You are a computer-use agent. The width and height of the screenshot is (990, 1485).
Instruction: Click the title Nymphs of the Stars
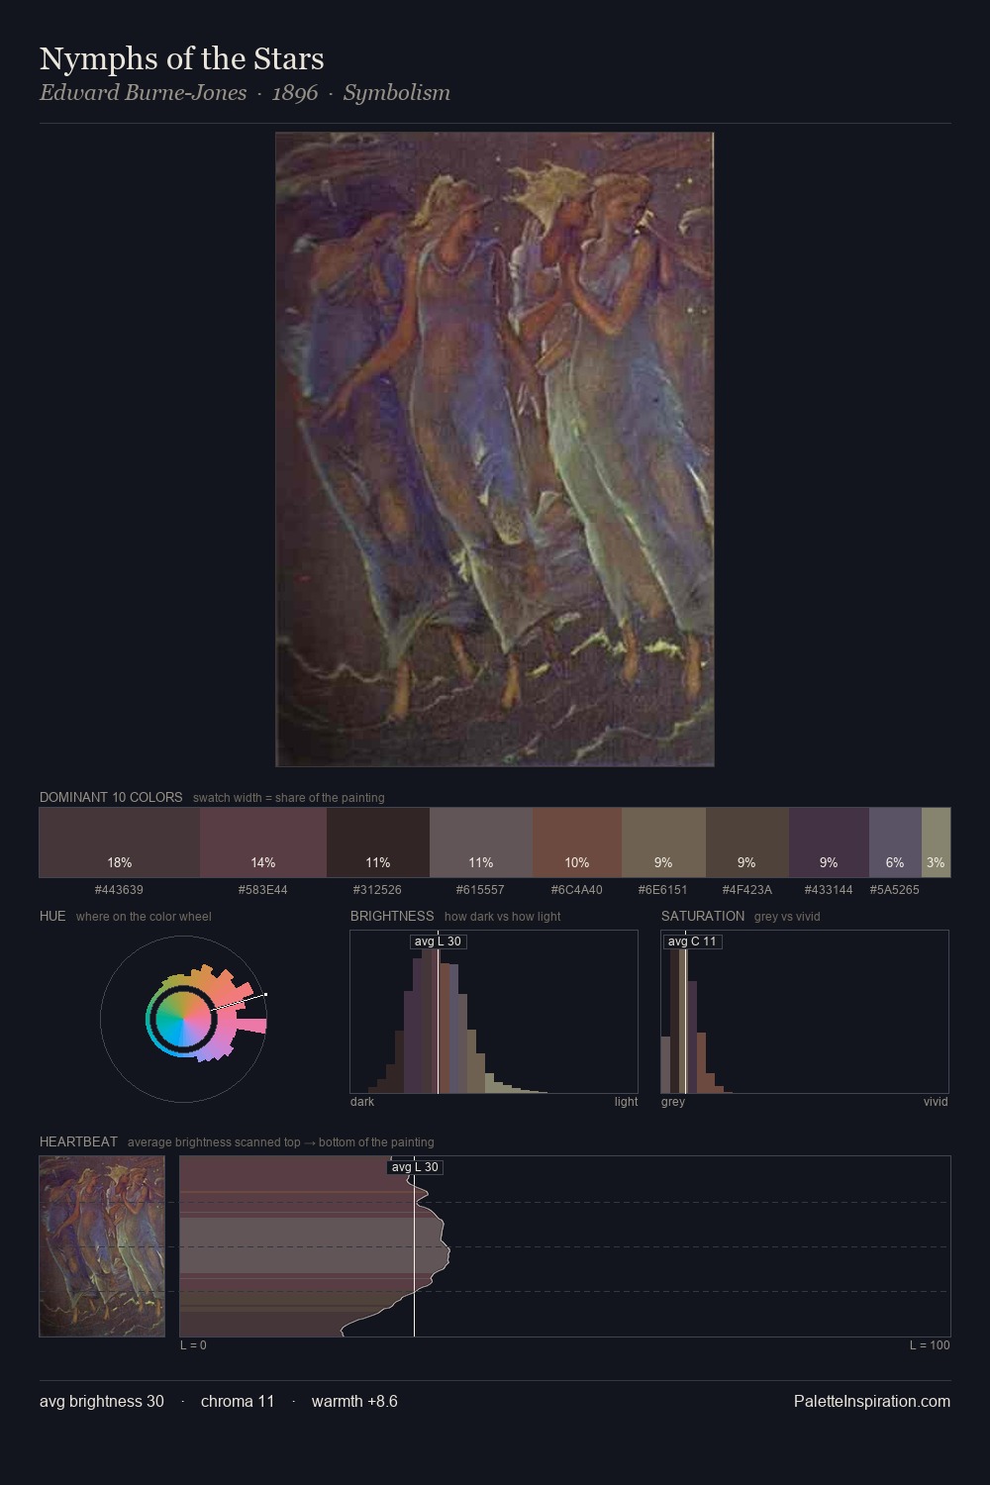click(182, 58)
